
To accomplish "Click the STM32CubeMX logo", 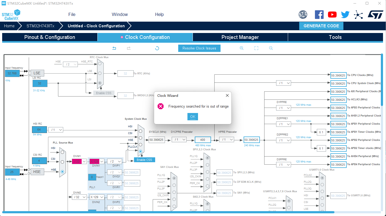I will tap(11, 15).
